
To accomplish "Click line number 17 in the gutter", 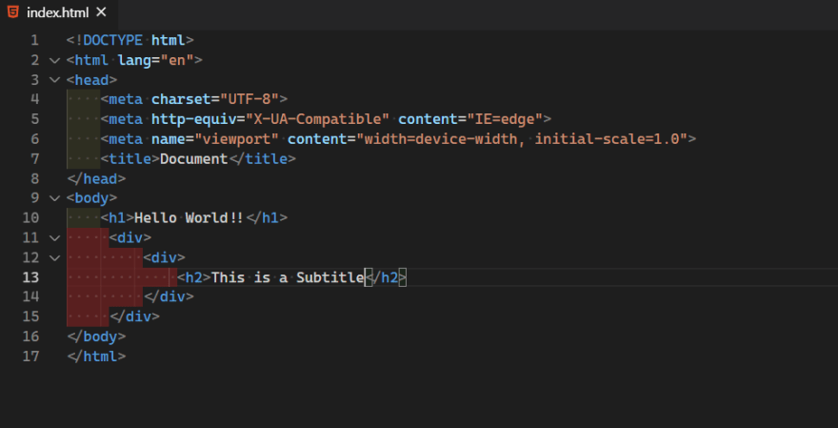I will pyautogui.click(x=30, y=357).
